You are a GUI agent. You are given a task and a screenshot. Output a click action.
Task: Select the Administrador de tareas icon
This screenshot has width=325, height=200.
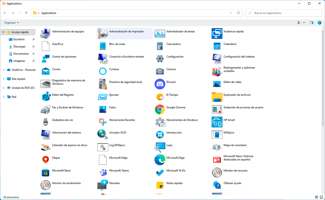pyautogui.click(x=160, y=33)
